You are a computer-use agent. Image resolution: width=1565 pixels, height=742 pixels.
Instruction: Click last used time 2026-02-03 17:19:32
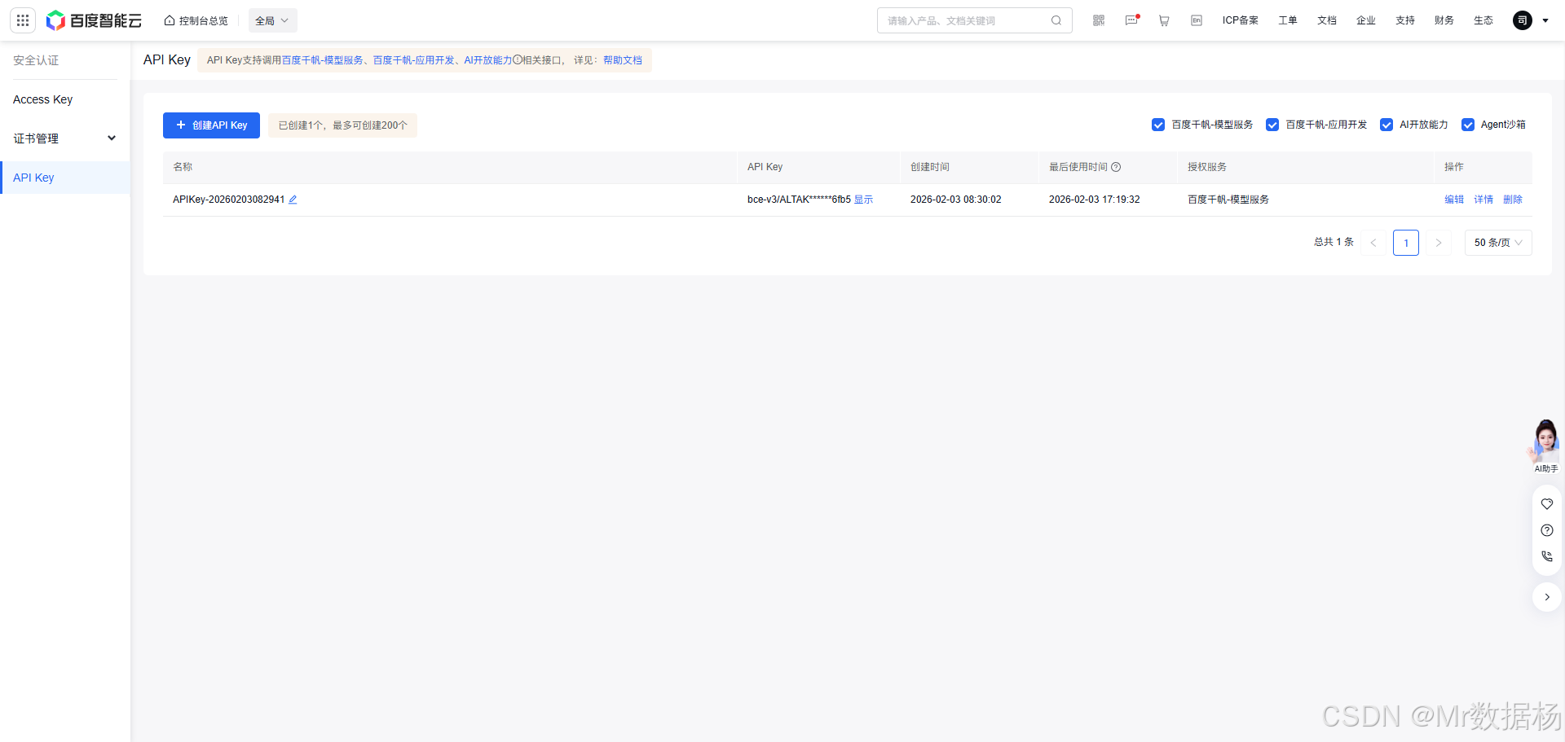[x=1095, y=200]
